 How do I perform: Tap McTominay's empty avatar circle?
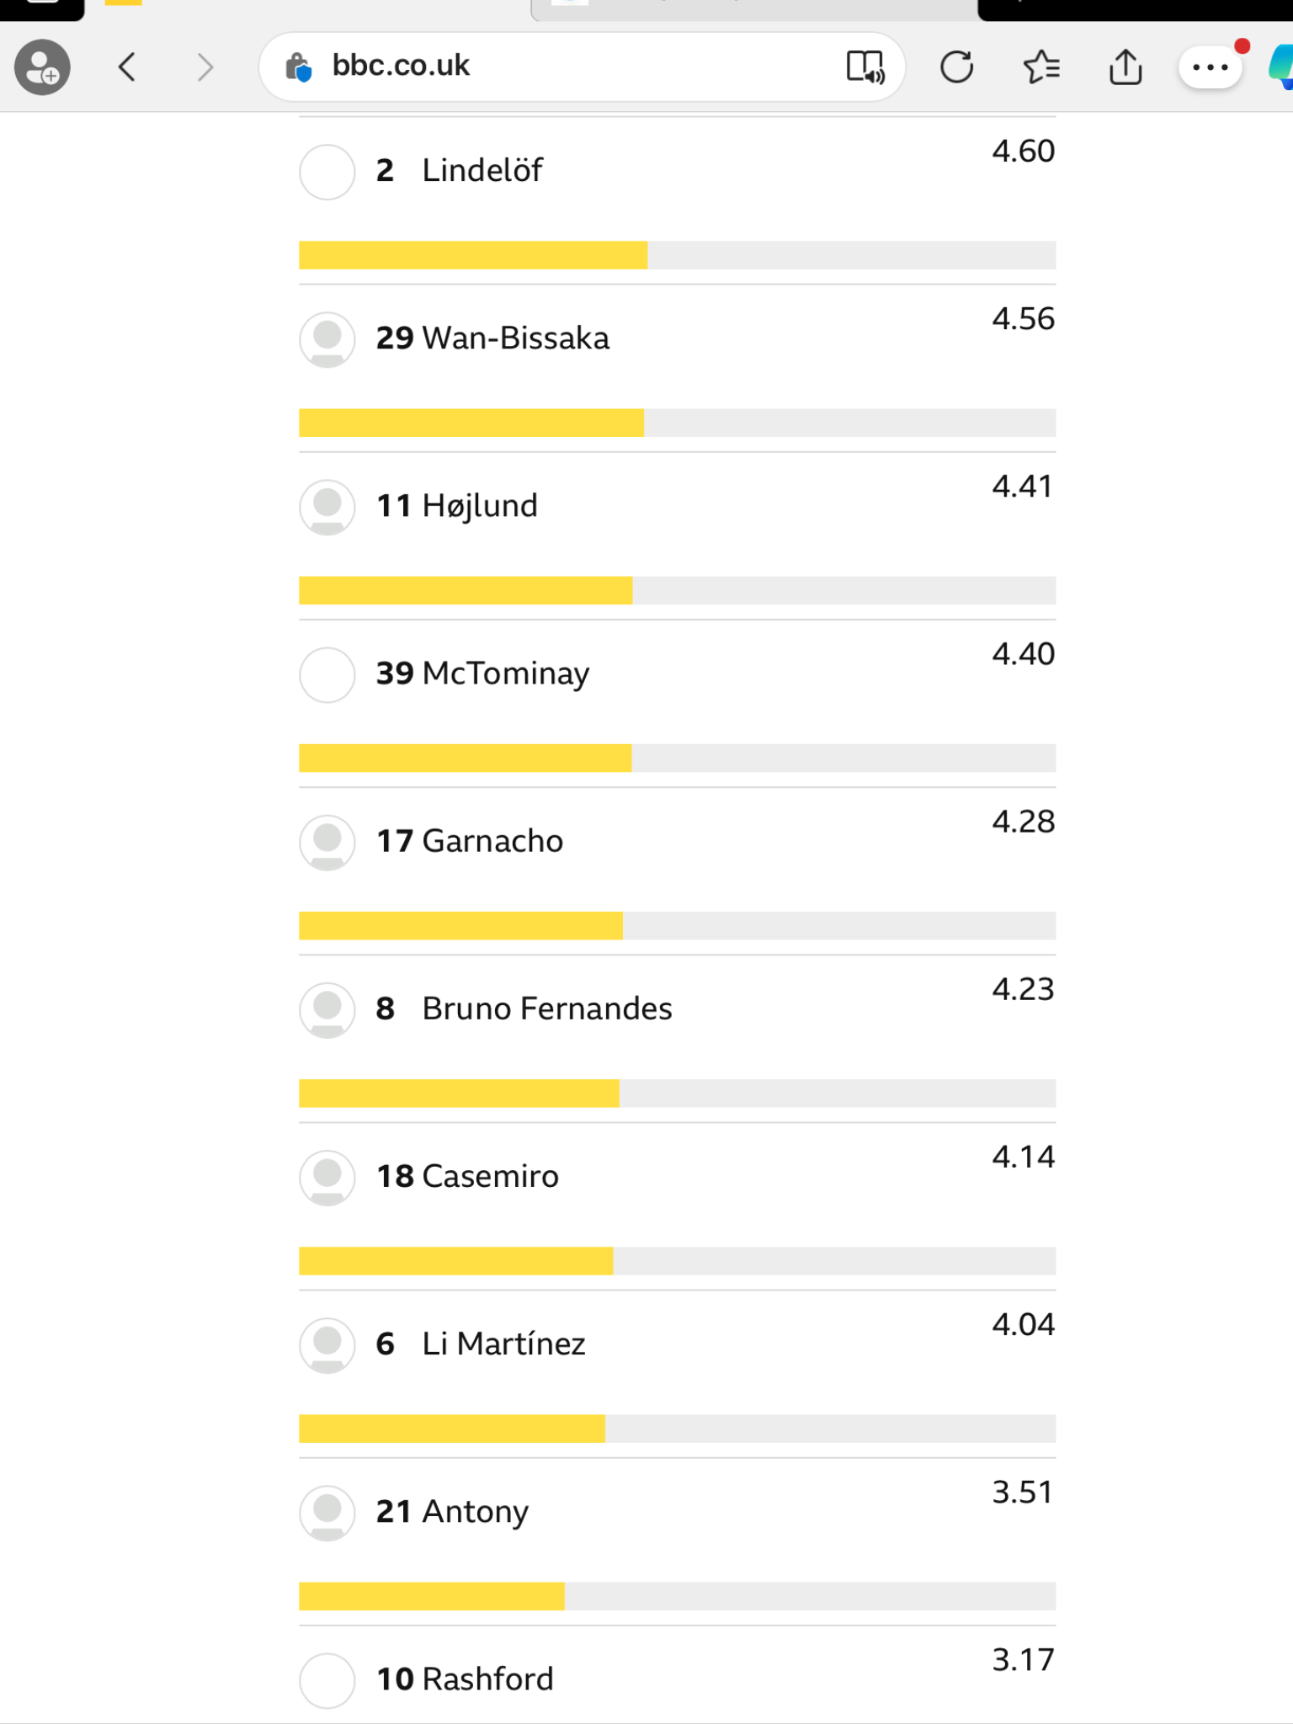[x=327, y=674]
